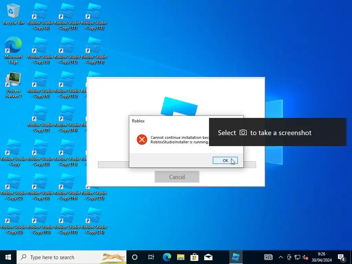Click the camera screenshot notification banner

[278, 132]
